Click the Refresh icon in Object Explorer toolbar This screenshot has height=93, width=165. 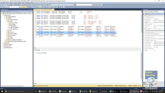[15, 11]
